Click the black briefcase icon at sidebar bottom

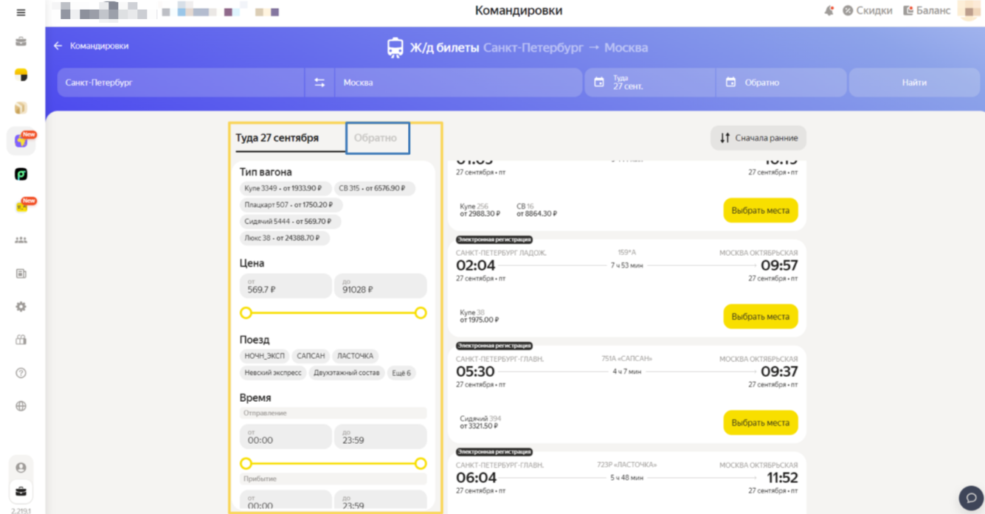coord(21,491)
